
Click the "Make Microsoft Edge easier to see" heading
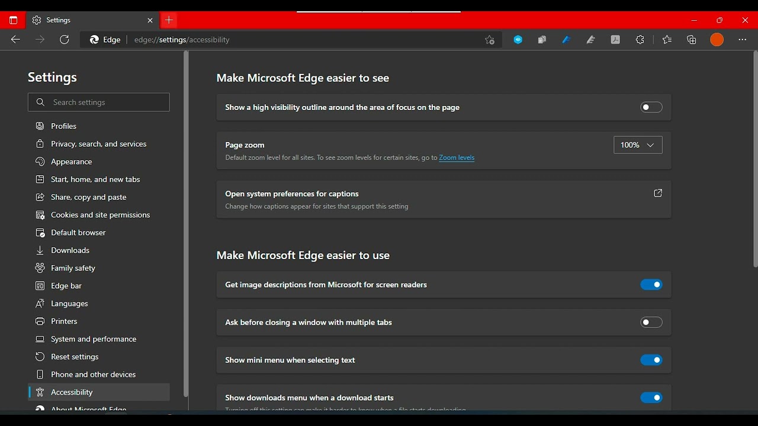coord(303,78)
